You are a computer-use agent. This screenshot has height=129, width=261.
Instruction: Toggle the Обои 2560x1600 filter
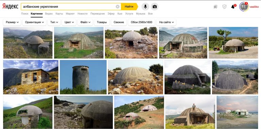[x=141, y=22]
